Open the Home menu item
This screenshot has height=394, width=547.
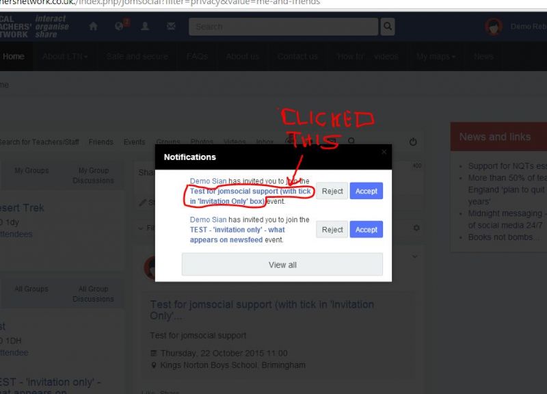point(14,57)
